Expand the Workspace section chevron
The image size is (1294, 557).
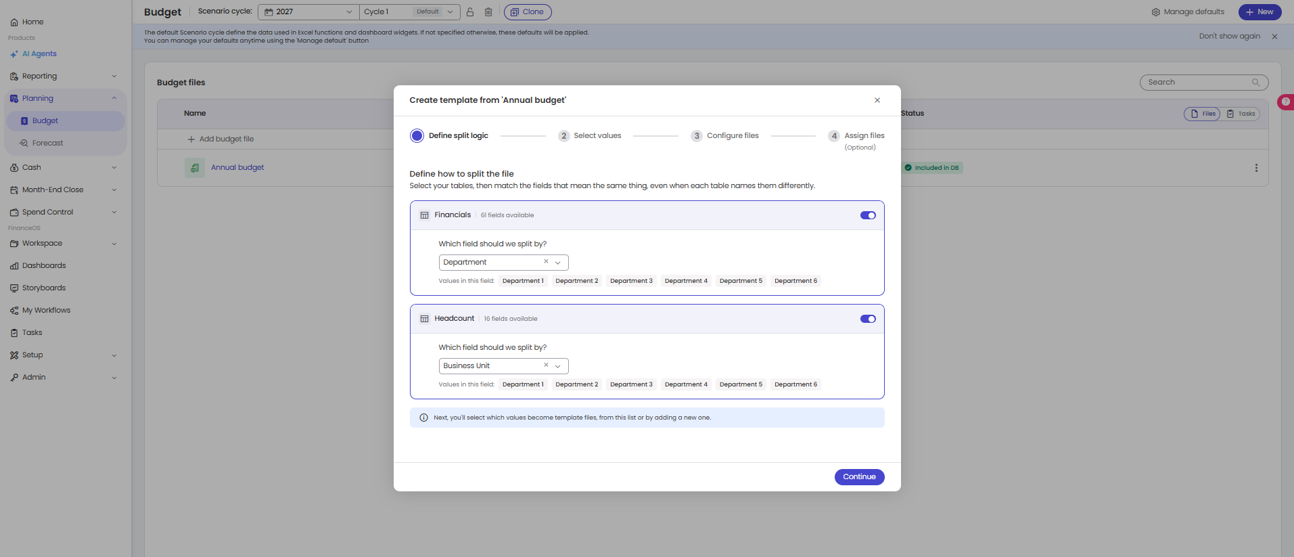click(x=114, y=244)
